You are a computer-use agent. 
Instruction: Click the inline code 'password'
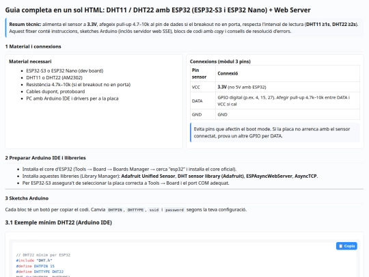tap(174, 210)
